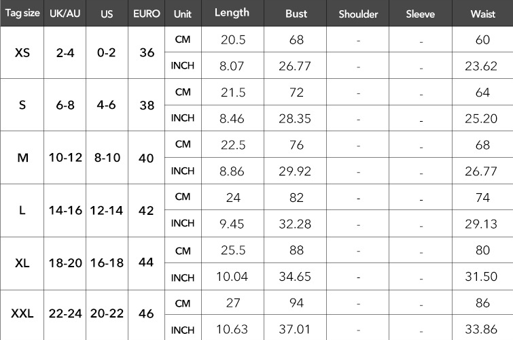The width and height of the screenshot is (513, 340).
Task: Select the Bust column header
Action: click(x=296, y=14)
